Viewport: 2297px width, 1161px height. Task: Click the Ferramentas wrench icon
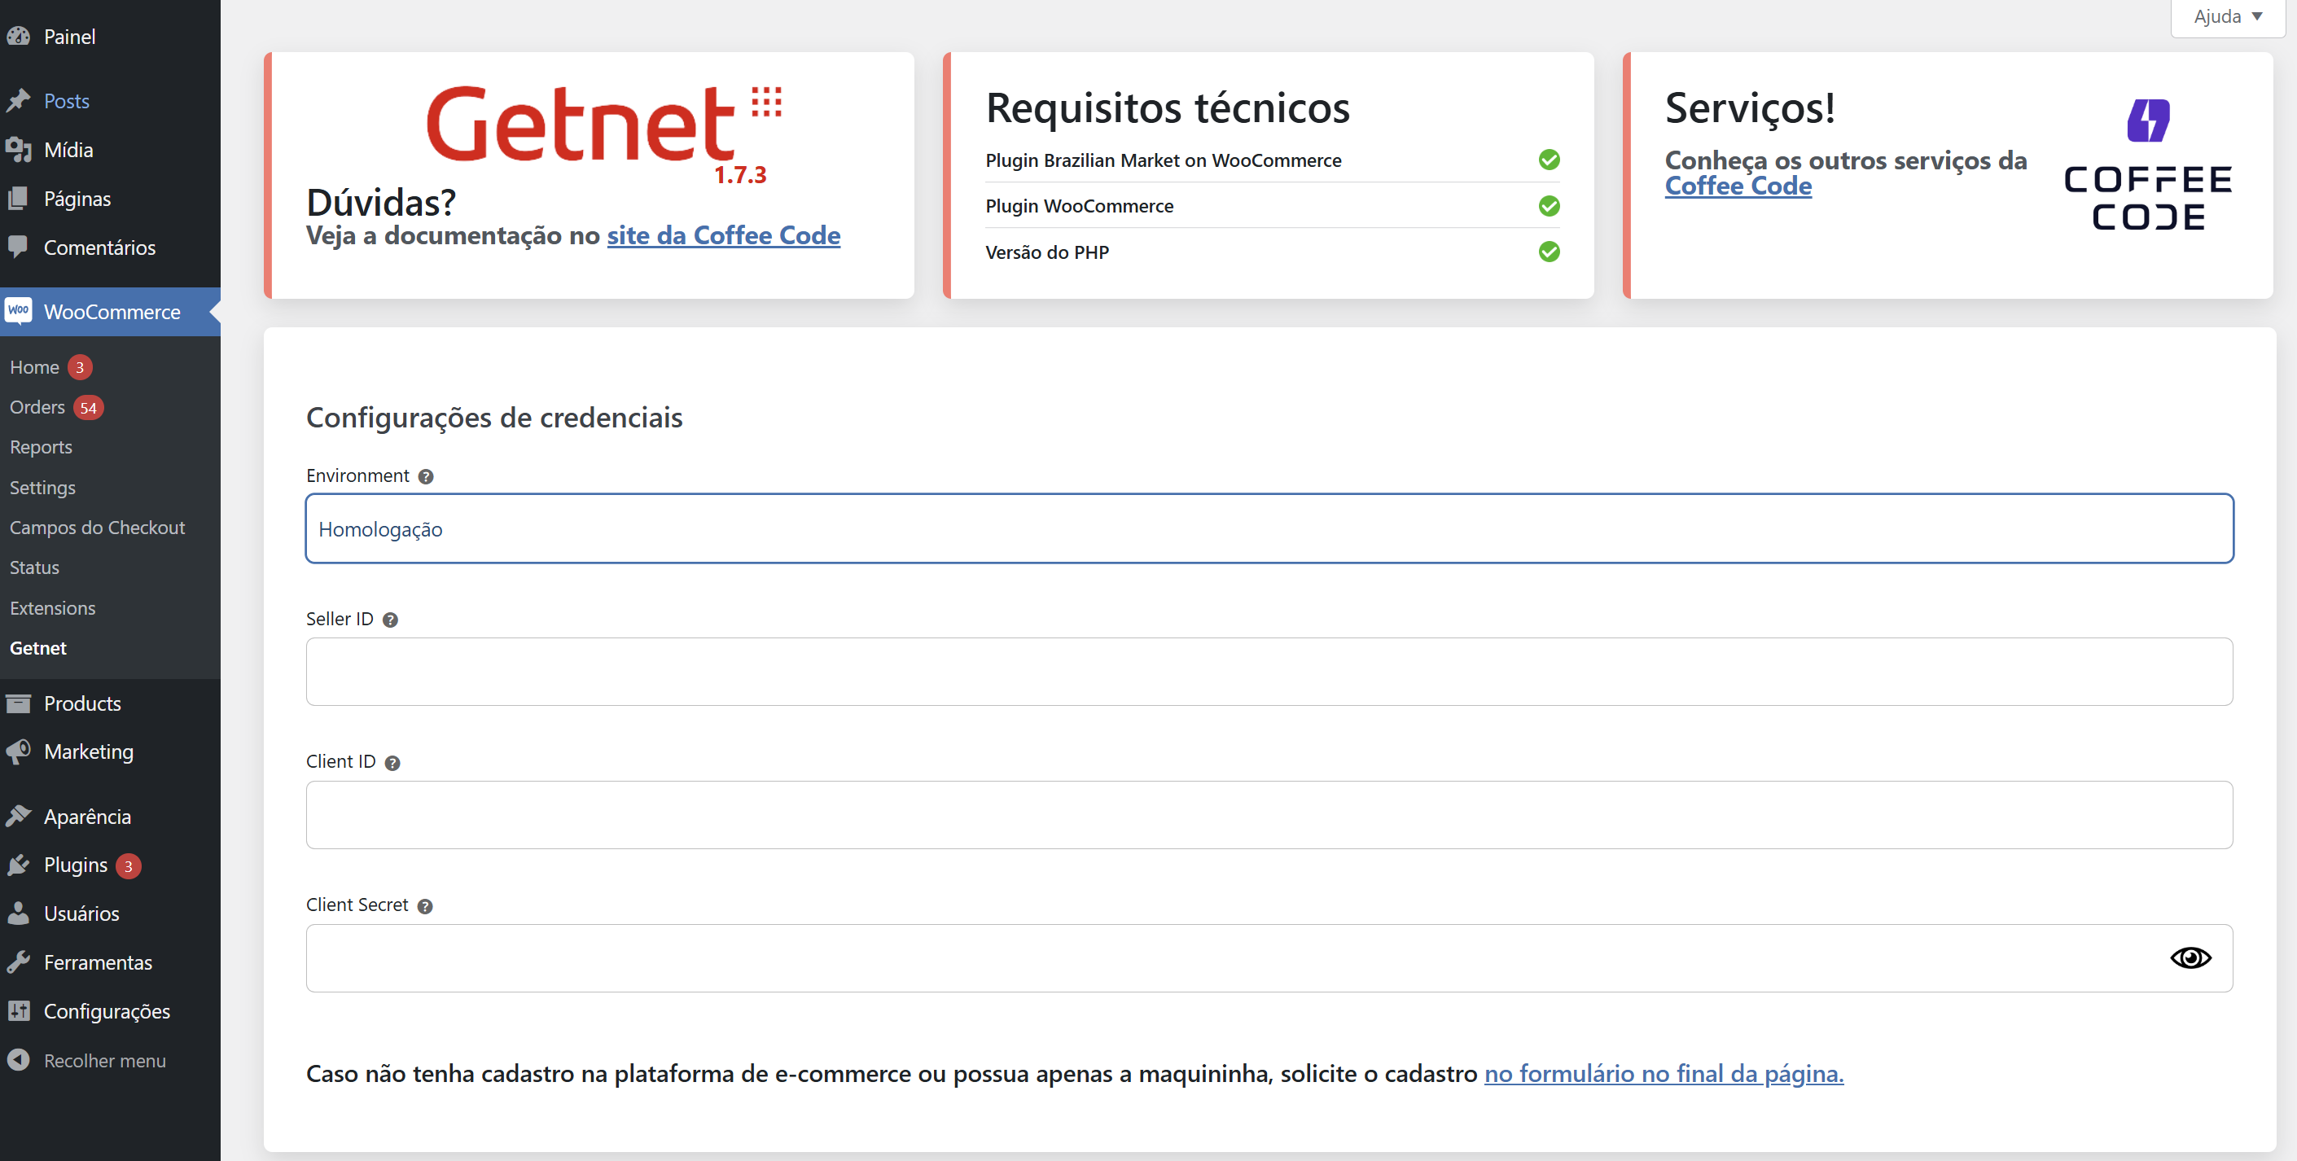pos(19,962)
